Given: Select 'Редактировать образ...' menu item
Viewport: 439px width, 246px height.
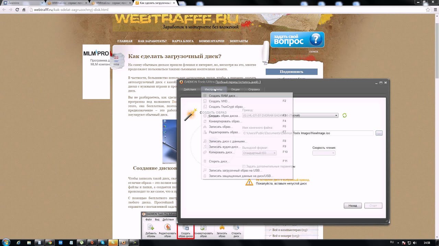Looking at the screenshot, I should click(x=247, y=132).
